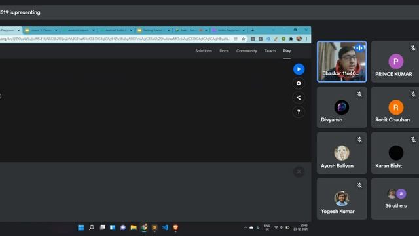Click muted mic icon on Karan Bisht tile
The height and width of the screenshot is (236, 419).
pyautogui.click(x=413, y=140)
